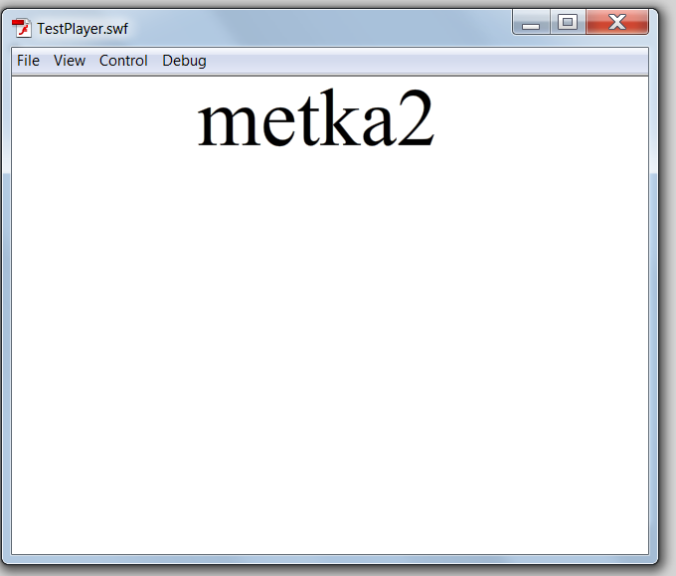Minimize the TestPlayer.swf window

(x=531, y=23)
